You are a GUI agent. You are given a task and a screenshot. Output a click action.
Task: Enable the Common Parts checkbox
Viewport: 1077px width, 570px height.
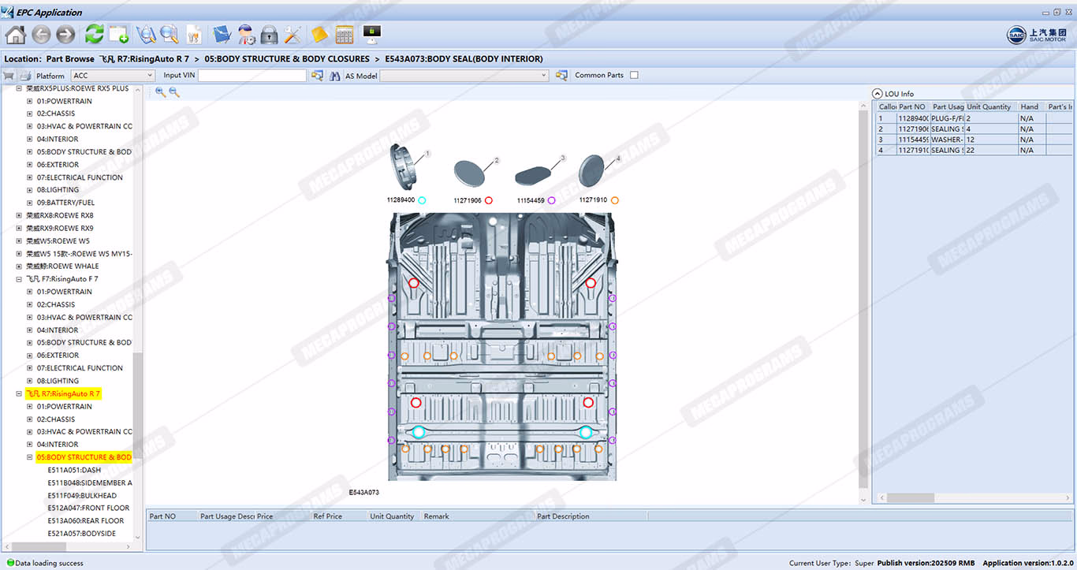point(634,76)
